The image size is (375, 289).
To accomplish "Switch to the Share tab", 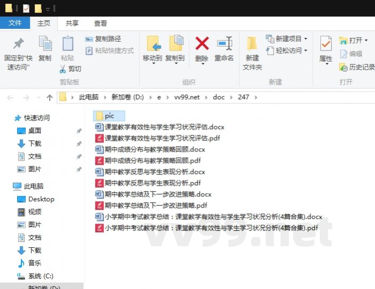I will click(72, 23).
